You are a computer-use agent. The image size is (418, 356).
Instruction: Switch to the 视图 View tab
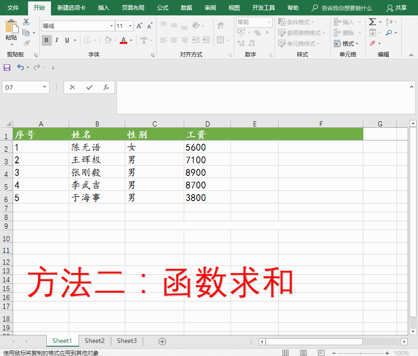pyautogui.click(x=234, y=8)
